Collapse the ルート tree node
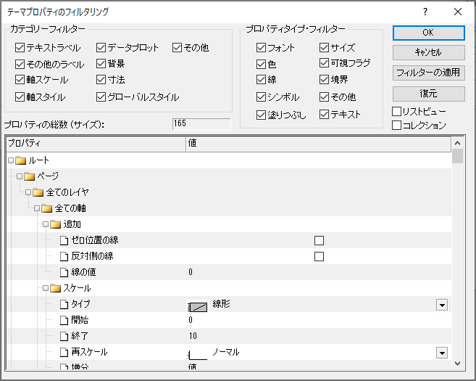The width and height of the screenshot is (476, 381). tap(11, 160)
